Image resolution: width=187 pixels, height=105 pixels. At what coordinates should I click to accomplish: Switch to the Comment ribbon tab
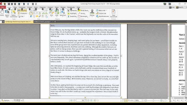(x=22, y=7)
